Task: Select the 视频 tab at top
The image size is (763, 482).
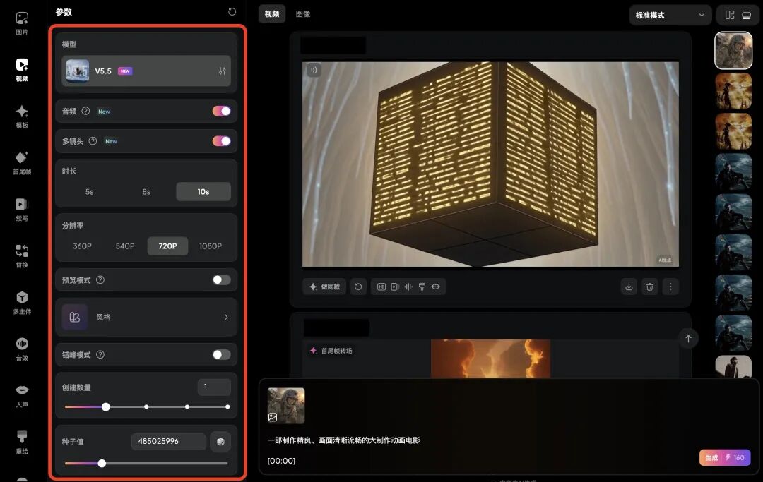Action: pos(271,13)
